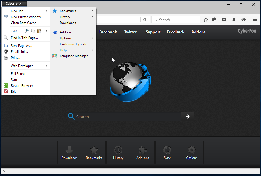
Task: Open the bookmarks list toolbar icon
Action: [x=214, y=20]
